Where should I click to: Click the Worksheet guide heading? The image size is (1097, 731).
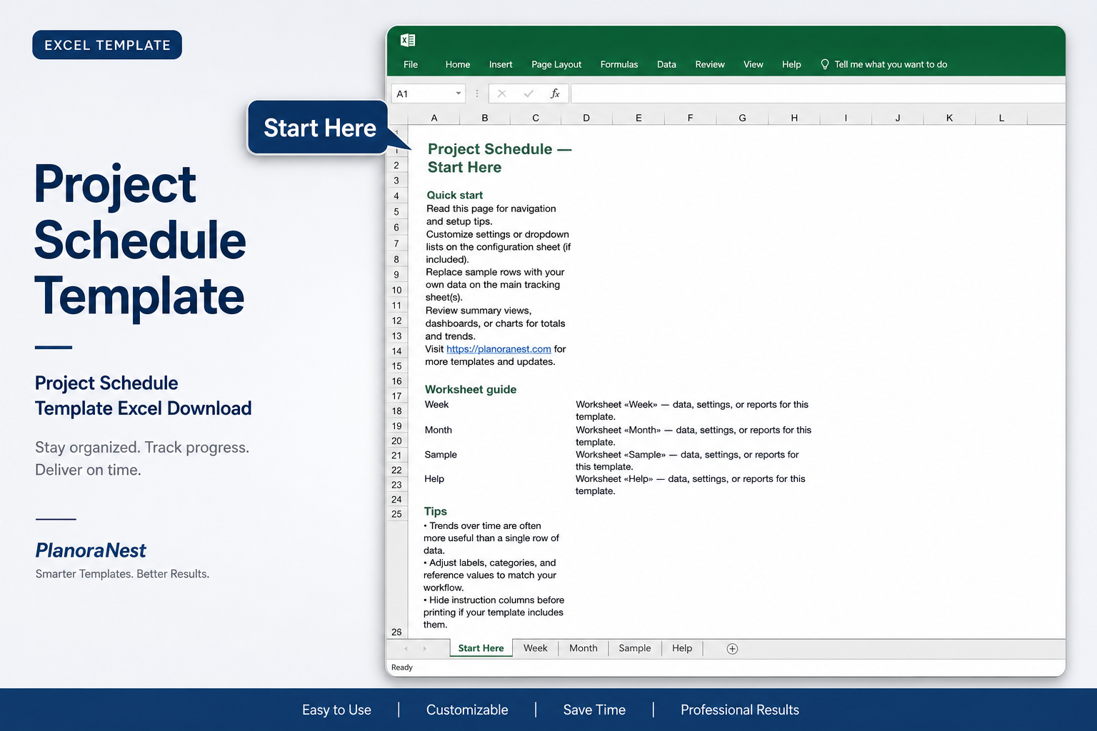(471, 389)
